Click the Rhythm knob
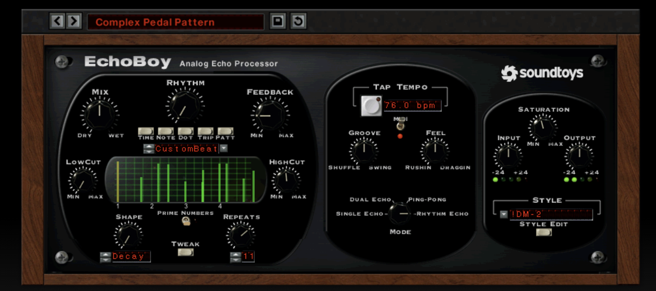This screenshot has height=291, width=656. 185,105
